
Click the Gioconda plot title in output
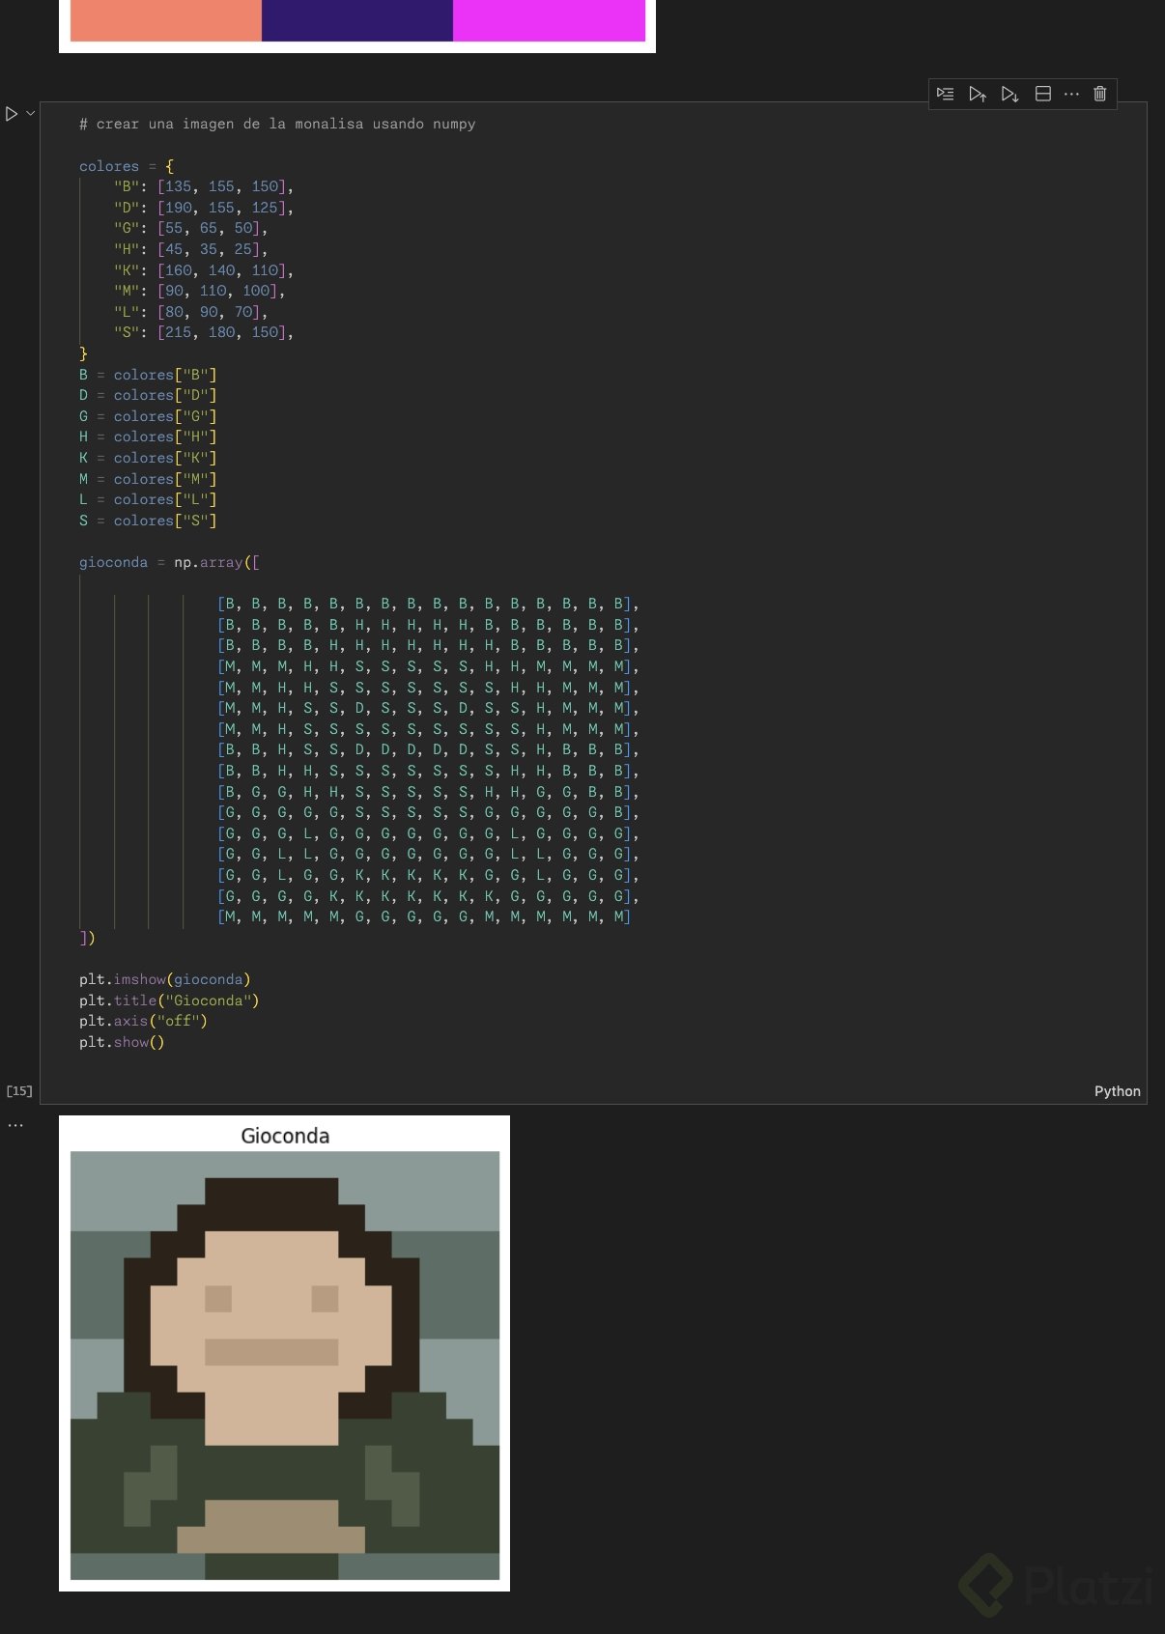point(285,1136)
